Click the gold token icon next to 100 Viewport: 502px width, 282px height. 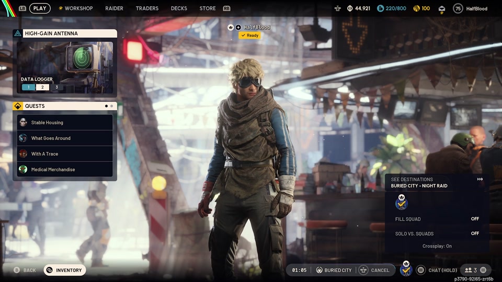[416, 8]
